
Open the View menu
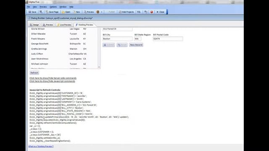(x=35, y=7)
